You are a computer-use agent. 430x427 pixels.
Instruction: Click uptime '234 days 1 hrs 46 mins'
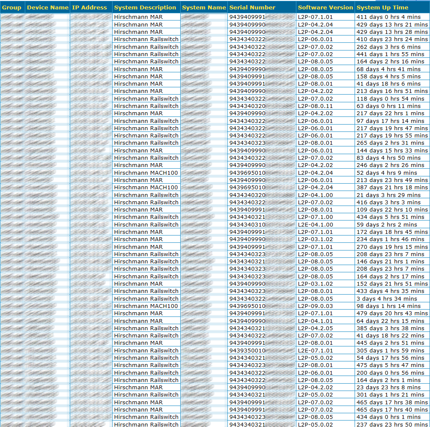pyautogui.click(x=390, y=239)
